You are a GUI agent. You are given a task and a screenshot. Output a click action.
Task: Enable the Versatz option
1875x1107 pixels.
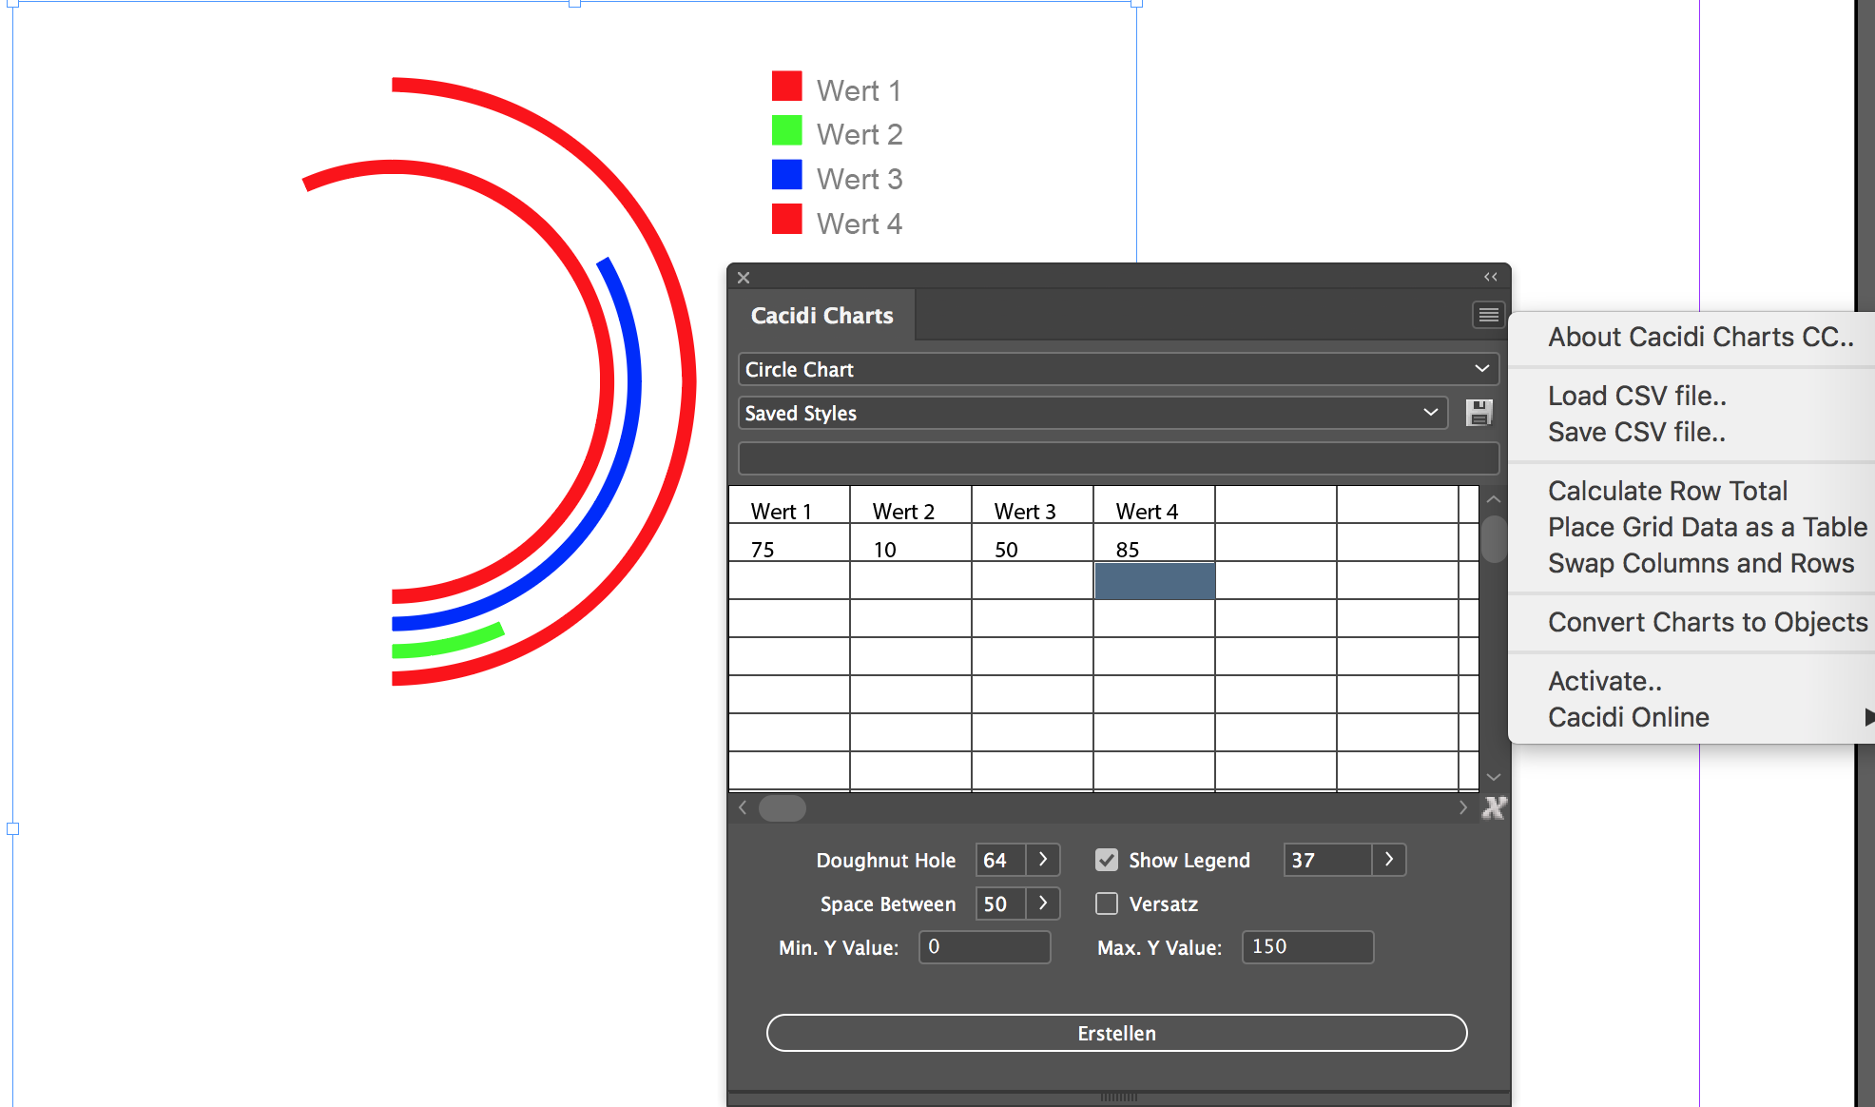[x=1107, y=903]
